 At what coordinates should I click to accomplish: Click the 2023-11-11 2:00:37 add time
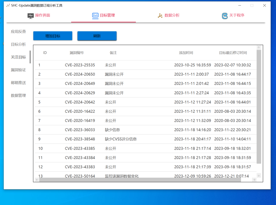191,74
